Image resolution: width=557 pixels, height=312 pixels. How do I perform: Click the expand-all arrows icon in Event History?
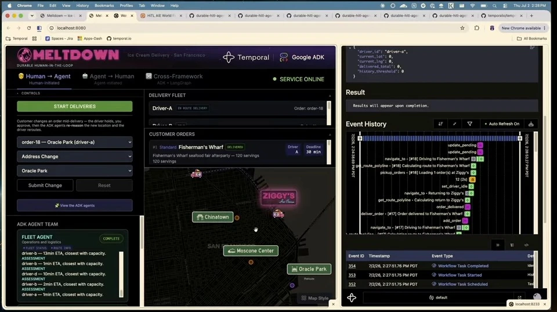pyautogui.click(x=455, y=124)
